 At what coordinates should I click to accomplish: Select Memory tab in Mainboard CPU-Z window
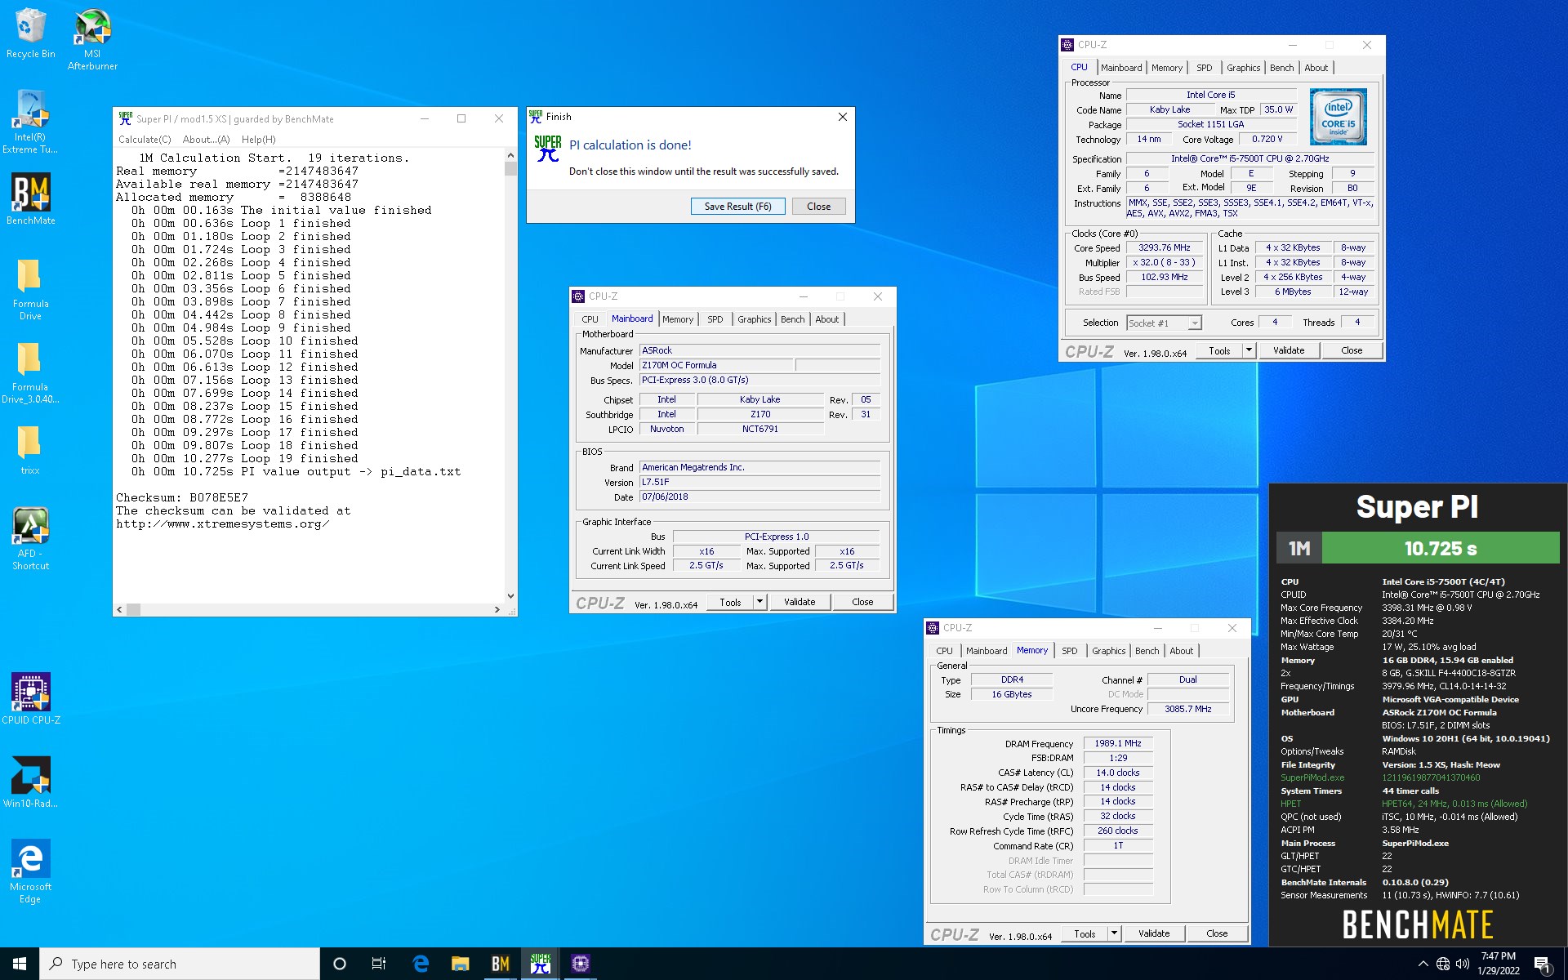[678, 319]
